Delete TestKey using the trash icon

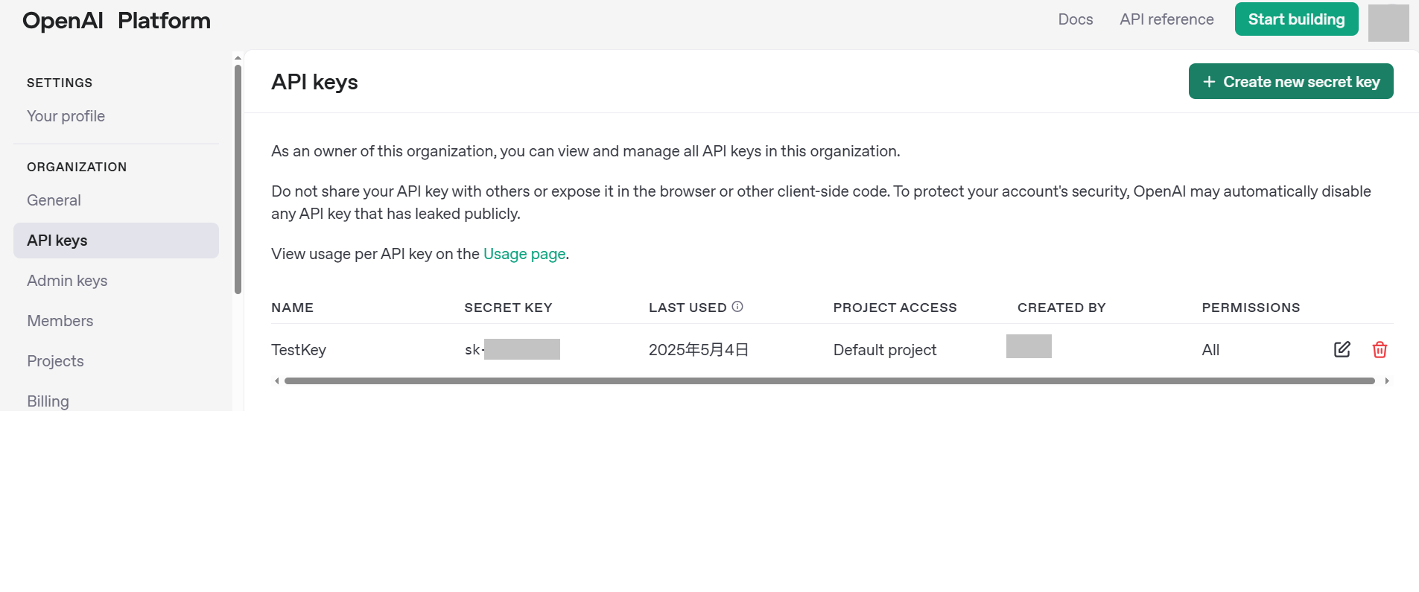coord(1380,349)
